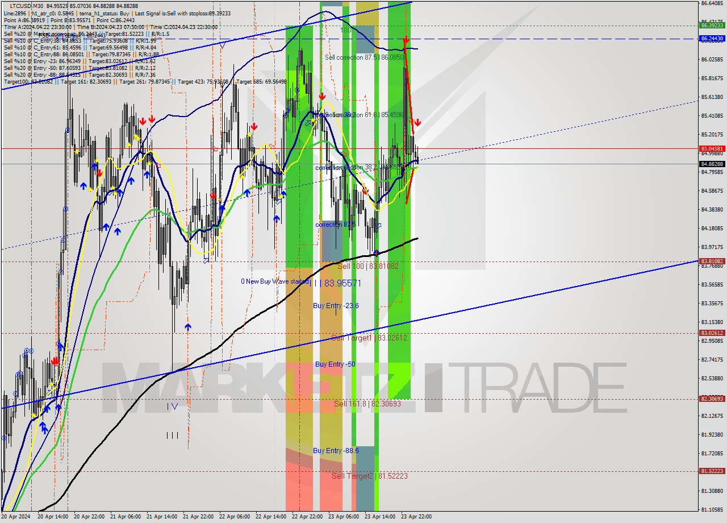Viewport: 727px width, 523px height.
Task: Click the 'Sell Target2 | 81.52223' label
Action: point(370,476)
